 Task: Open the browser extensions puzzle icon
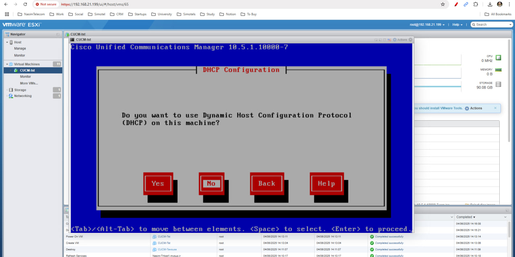476,4
